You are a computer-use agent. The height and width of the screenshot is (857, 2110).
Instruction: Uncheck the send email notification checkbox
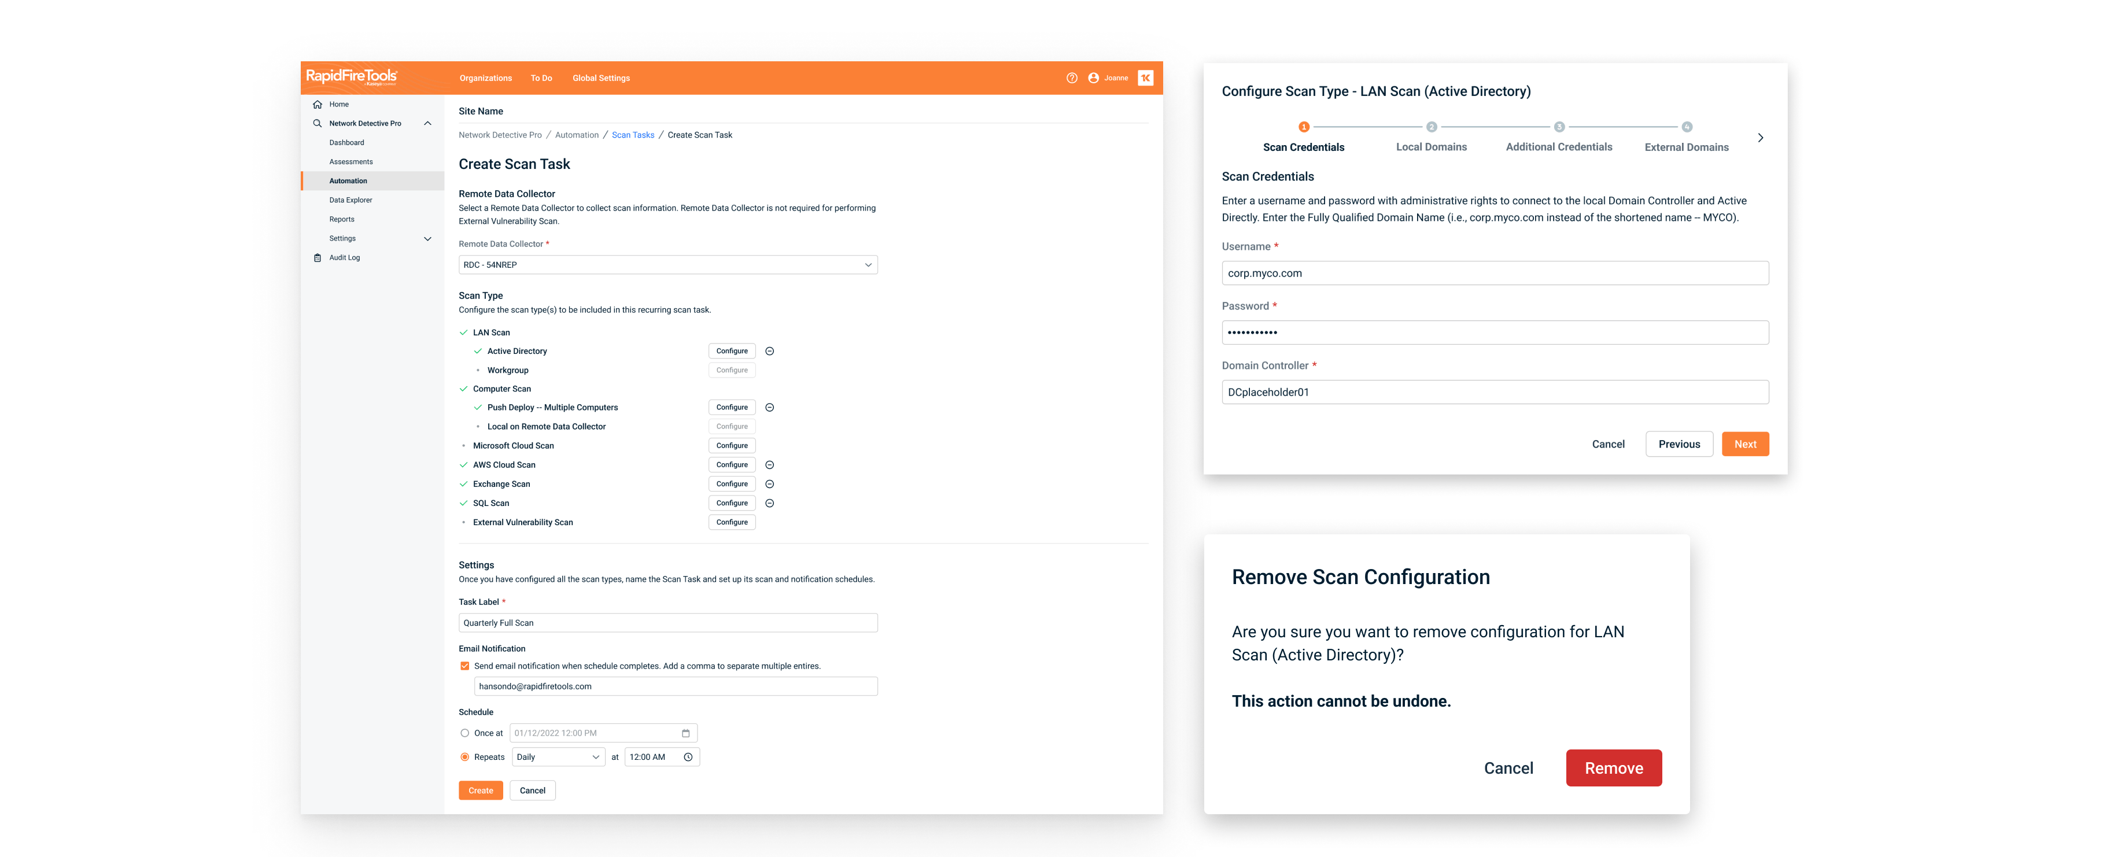(464, 666)
